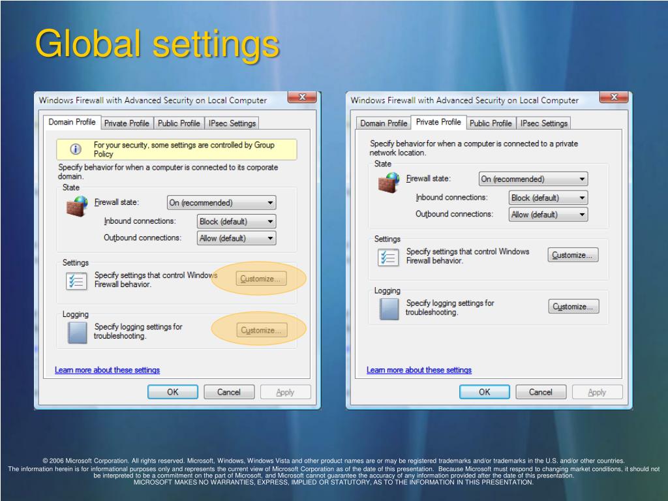
Task: Switch to Domain Profile tab in right dialog
Action: [x=384, y=123]
